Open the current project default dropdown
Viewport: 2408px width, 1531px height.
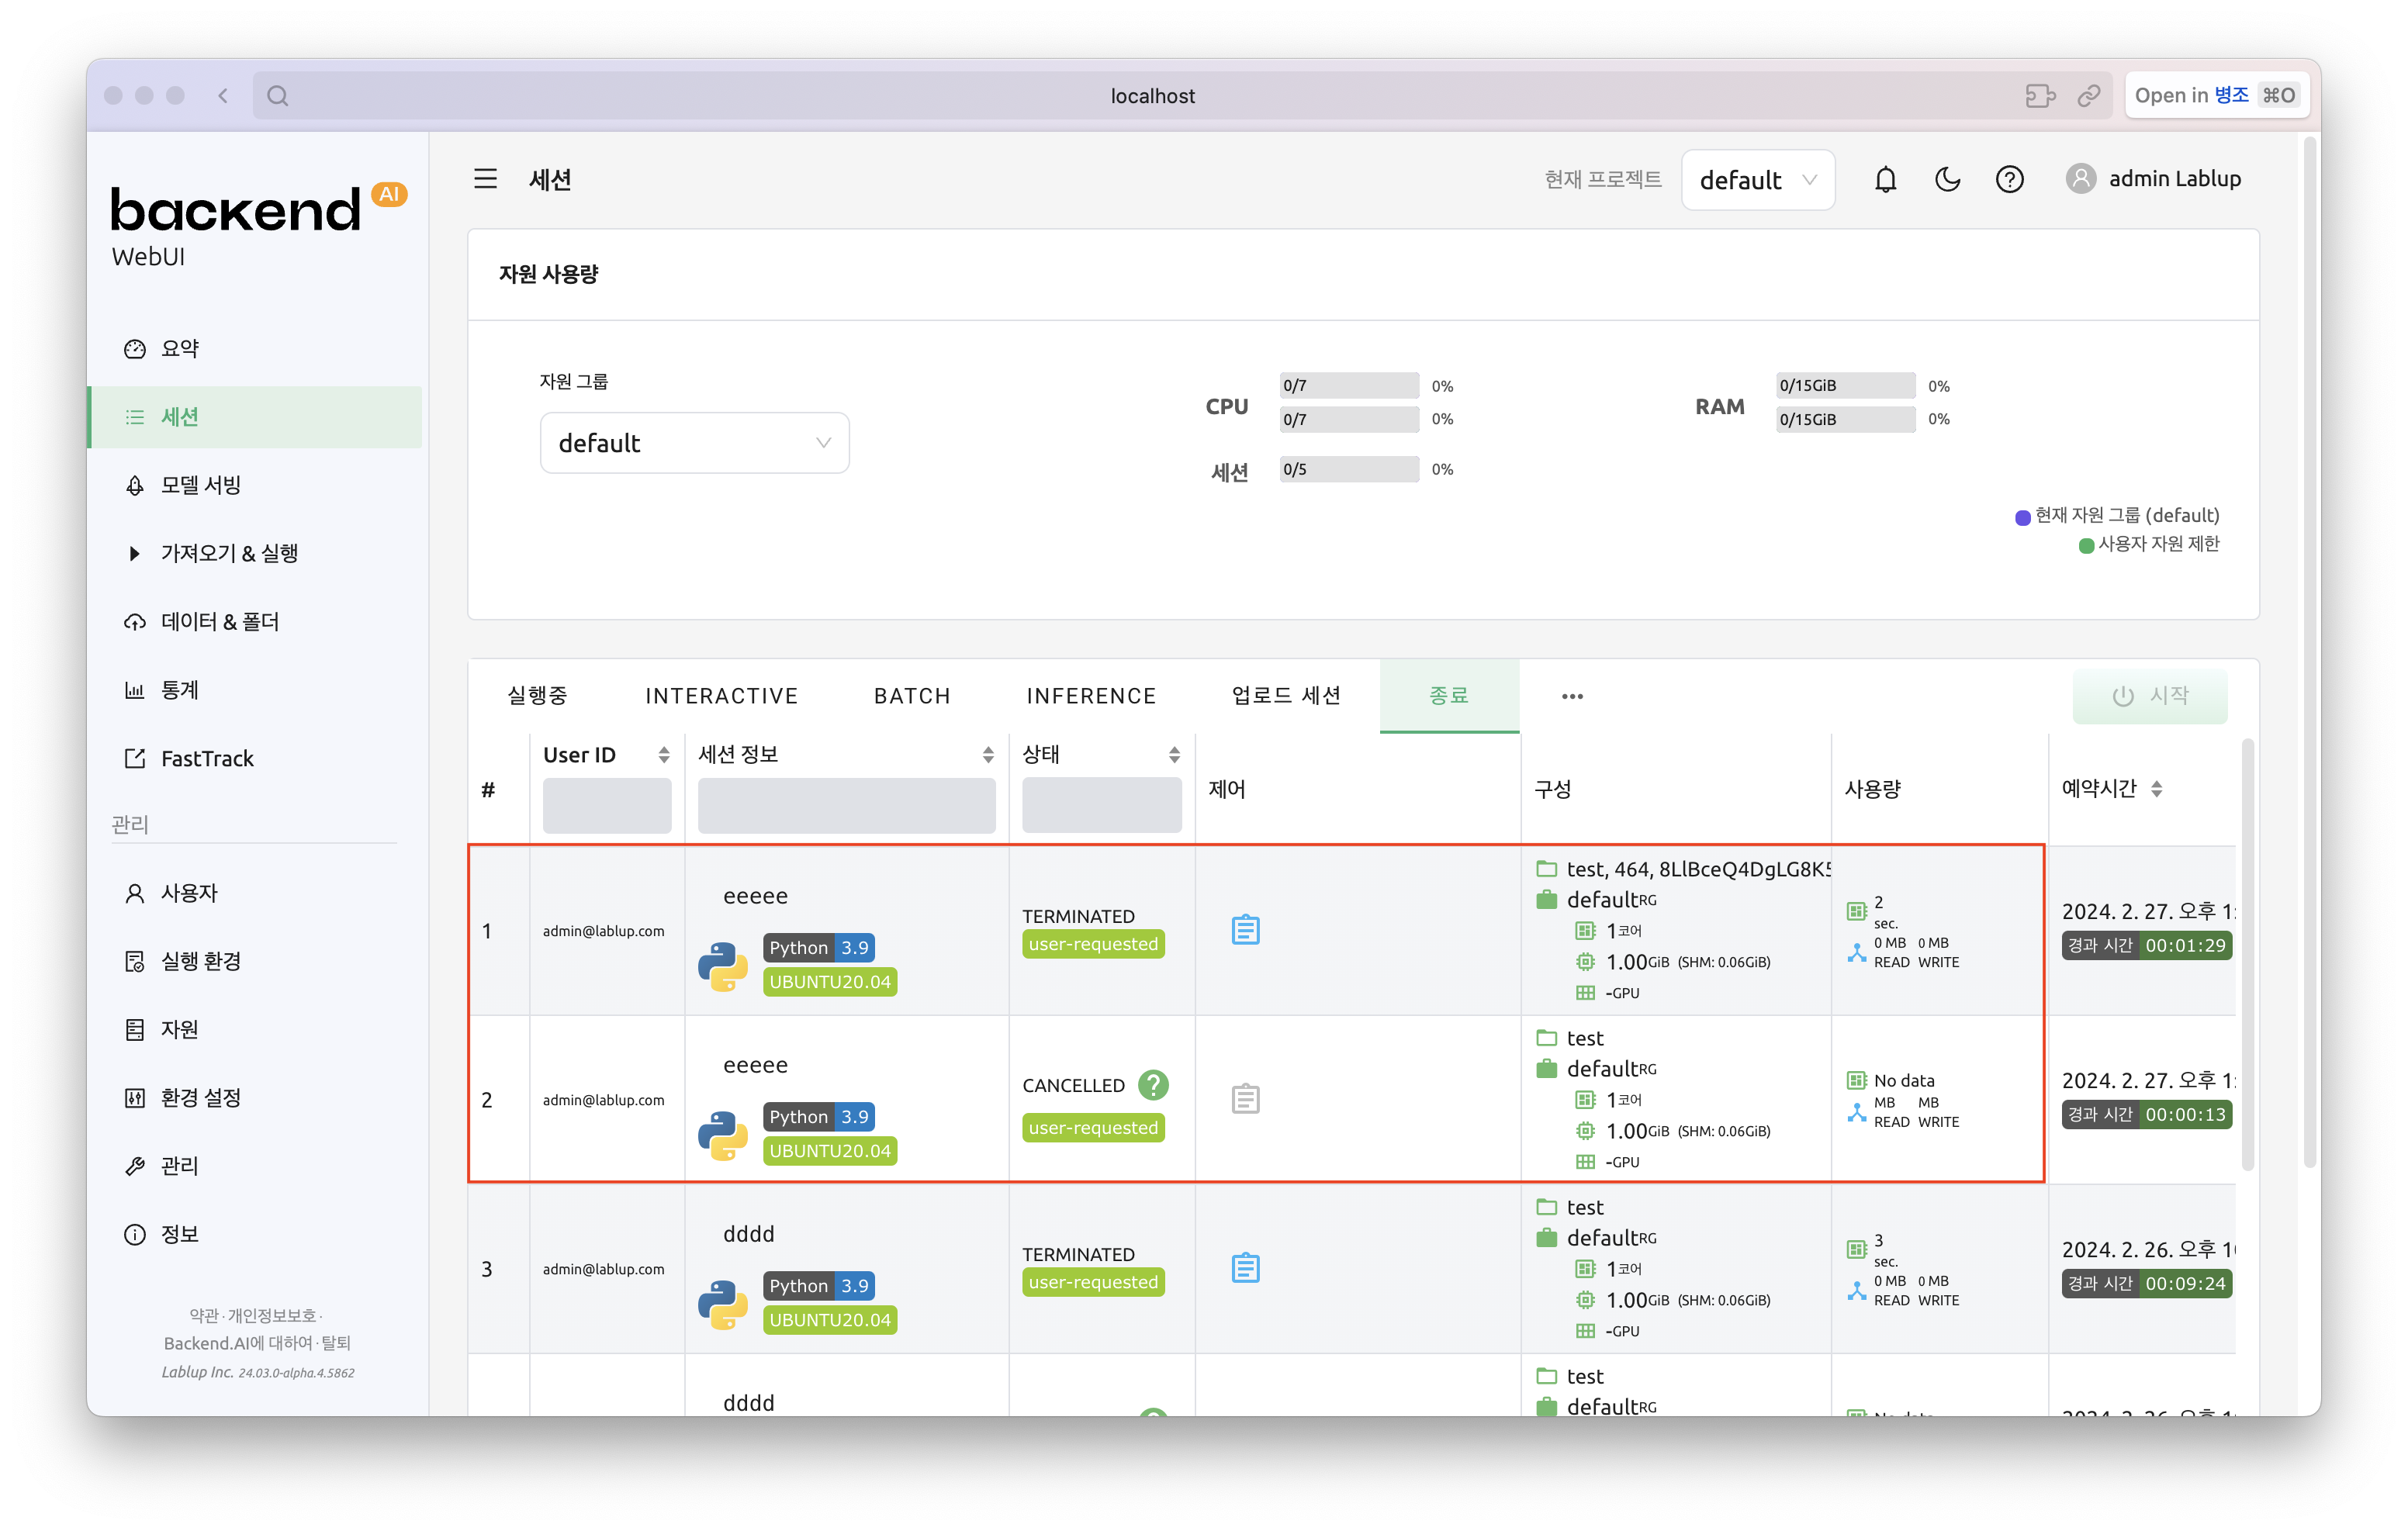pyautogui.click(x=1757, y=180)
